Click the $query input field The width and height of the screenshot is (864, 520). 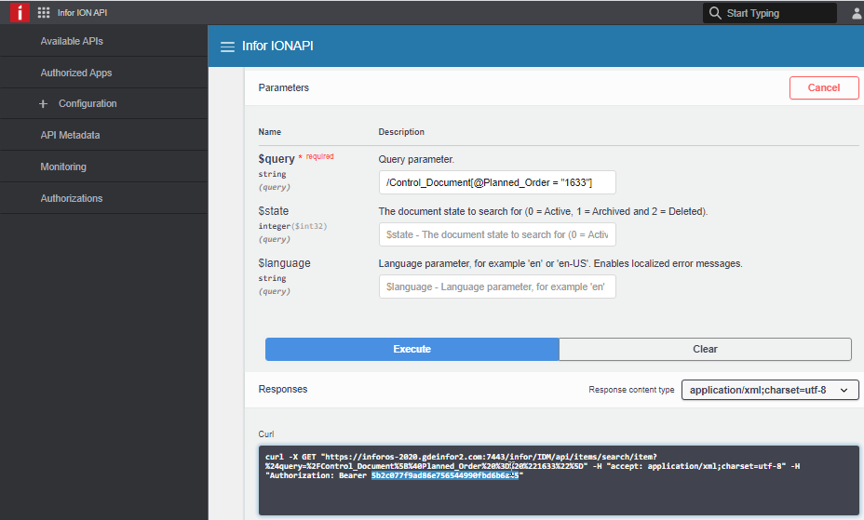497,182
